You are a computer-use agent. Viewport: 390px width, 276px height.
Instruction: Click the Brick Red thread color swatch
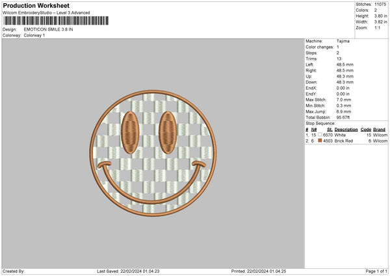318,140
